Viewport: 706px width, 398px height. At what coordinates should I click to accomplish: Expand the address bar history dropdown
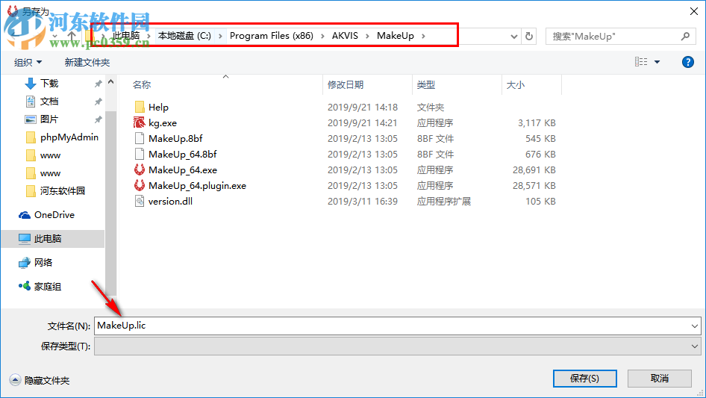(x=513, y=37)
